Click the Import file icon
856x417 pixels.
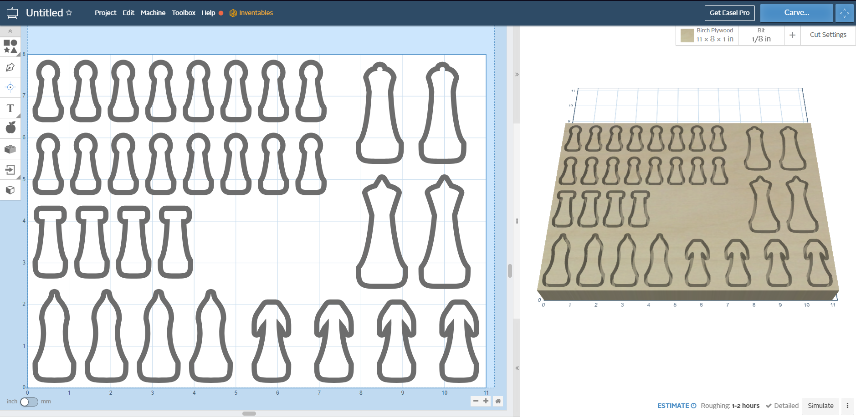click(x=10, y=170)
